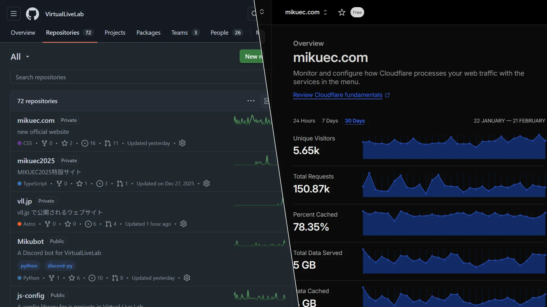The height and width of the screenshot is (307, 547).
Task: Open Review Cloudflare fundamentals link
Action: click(338, 95)
